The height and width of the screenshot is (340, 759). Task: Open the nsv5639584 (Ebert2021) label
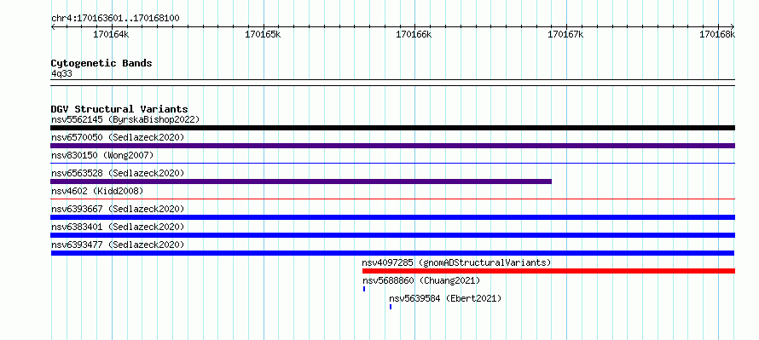pos(445,298)
